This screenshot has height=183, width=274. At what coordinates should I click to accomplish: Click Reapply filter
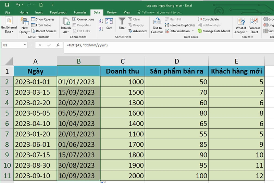(x=136, y=25)
